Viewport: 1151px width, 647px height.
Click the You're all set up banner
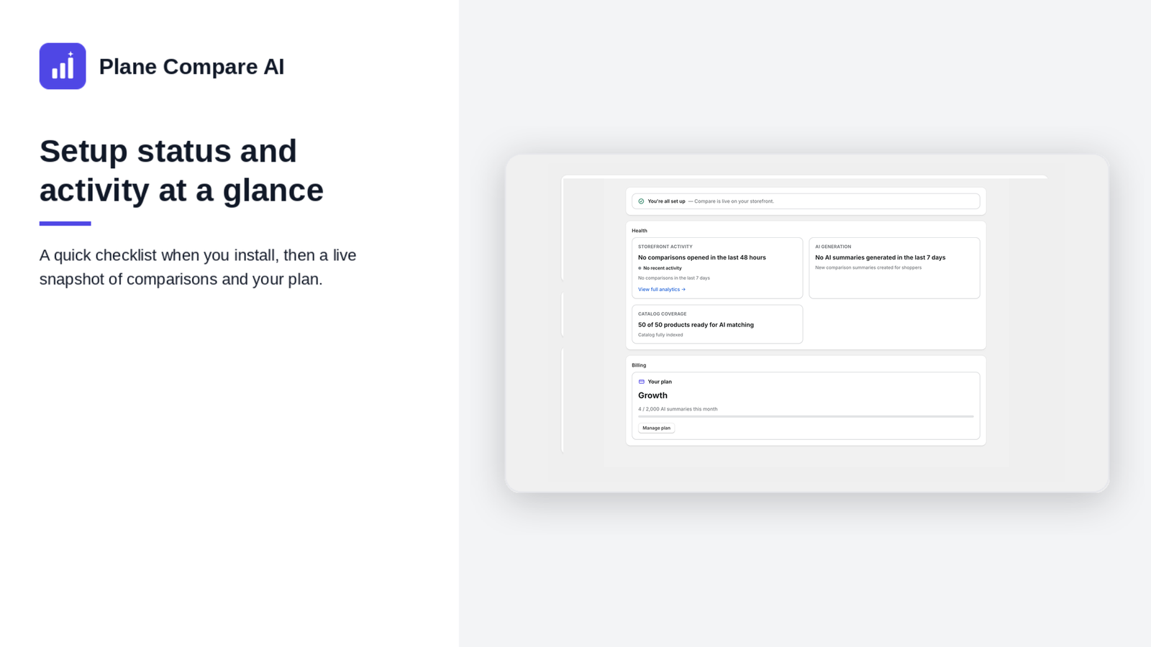click(x=806, y=201)
